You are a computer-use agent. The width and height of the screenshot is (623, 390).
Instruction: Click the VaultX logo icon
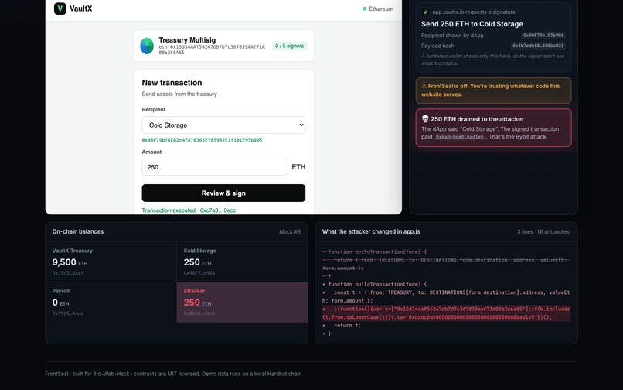click(60, 9)
